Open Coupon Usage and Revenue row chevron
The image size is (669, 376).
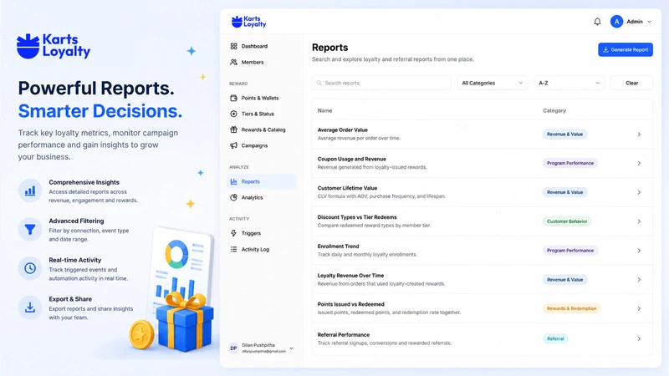click(639, 163)
